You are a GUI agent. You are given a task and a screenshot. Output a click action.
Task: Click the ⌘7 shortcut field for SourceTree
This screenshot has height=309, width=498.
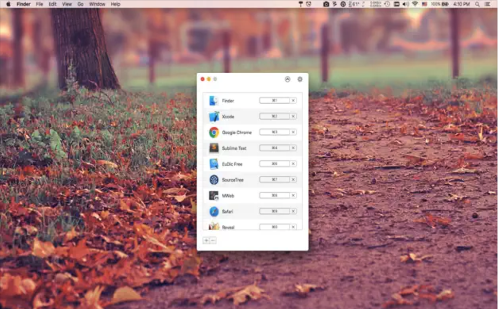click(x=274, y=179)
